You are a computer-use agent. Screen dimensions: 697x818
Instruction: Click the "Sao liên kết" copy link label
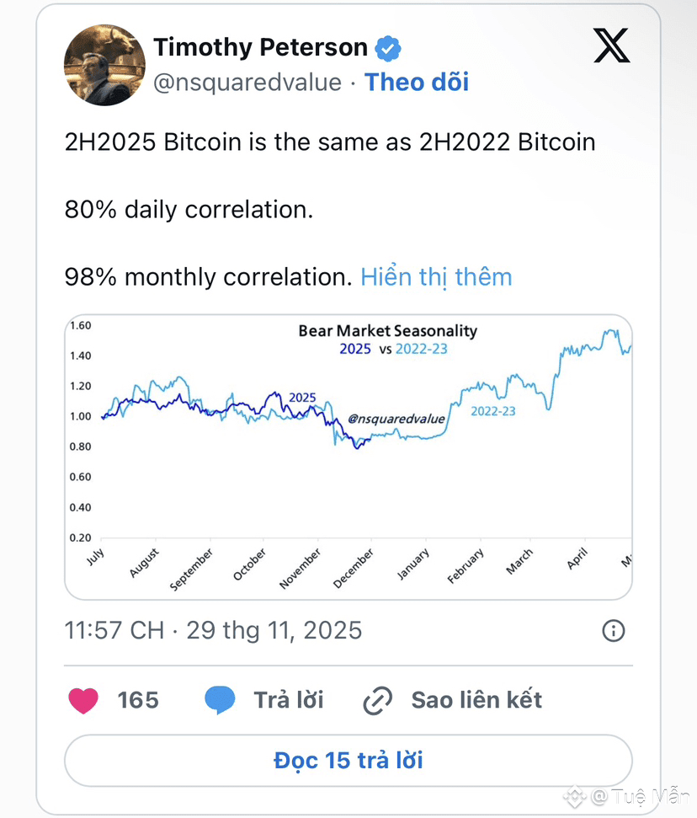point(476,700)
